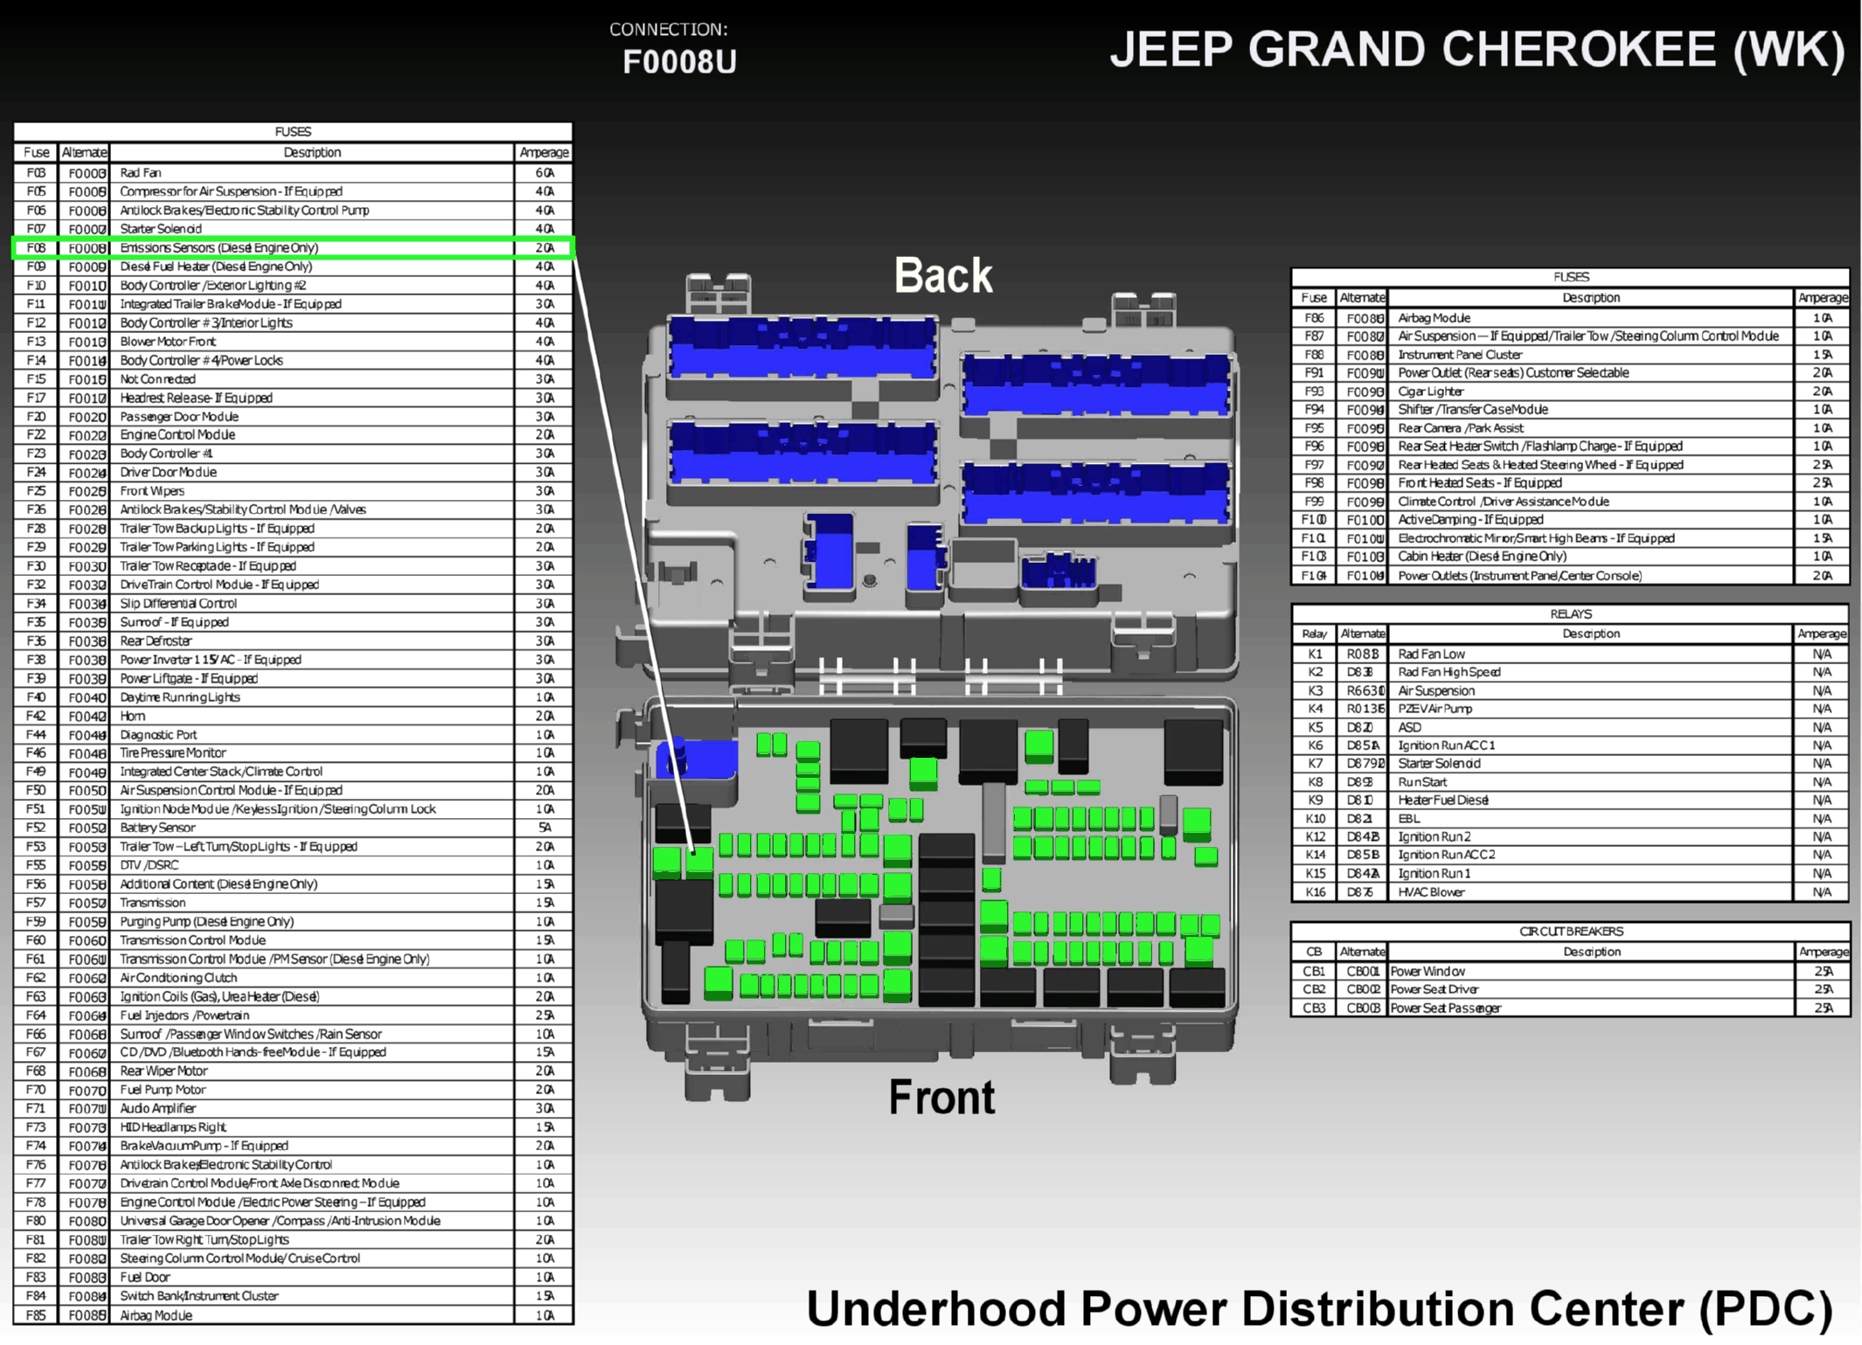The width and height of the screenshot is (1862, 1345).
Task: Click the "5A" amperage in Battery Sensor row
Action: 545,828
